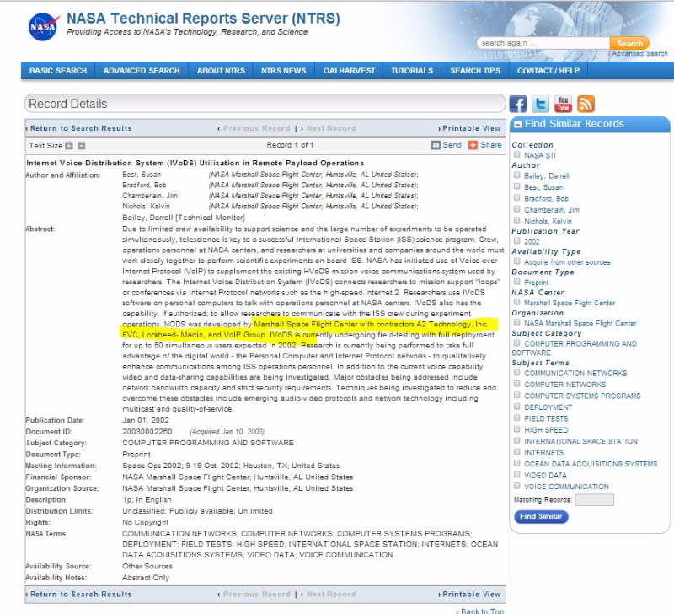Collapse the Find Similar Records panel

(517, 124)
